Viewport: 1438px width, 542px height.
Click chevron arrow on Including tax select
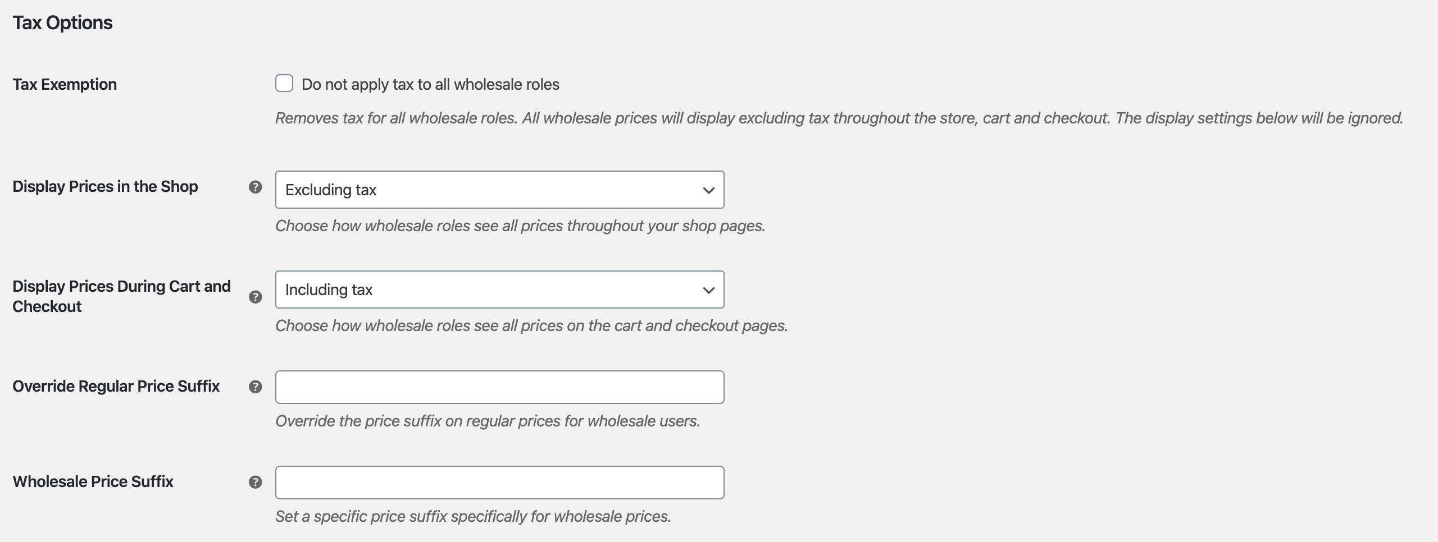708,290
